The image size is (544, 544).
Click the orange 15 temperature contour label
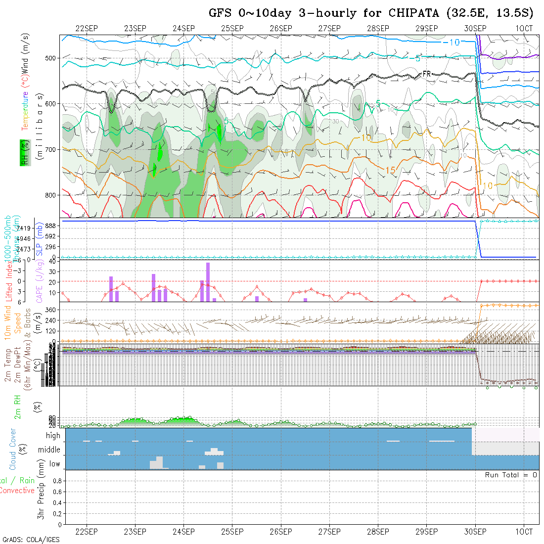pyautogui.click(x=390, y=170)
